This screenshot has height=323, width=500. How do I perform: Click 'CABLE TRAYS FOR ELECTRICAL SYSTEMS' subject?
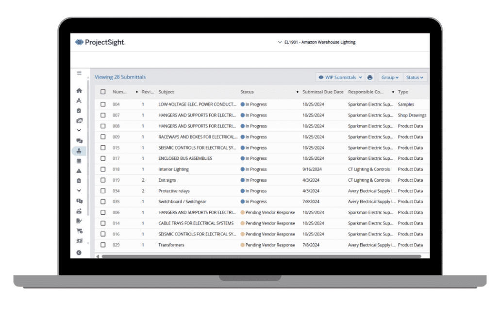[196, 223]
